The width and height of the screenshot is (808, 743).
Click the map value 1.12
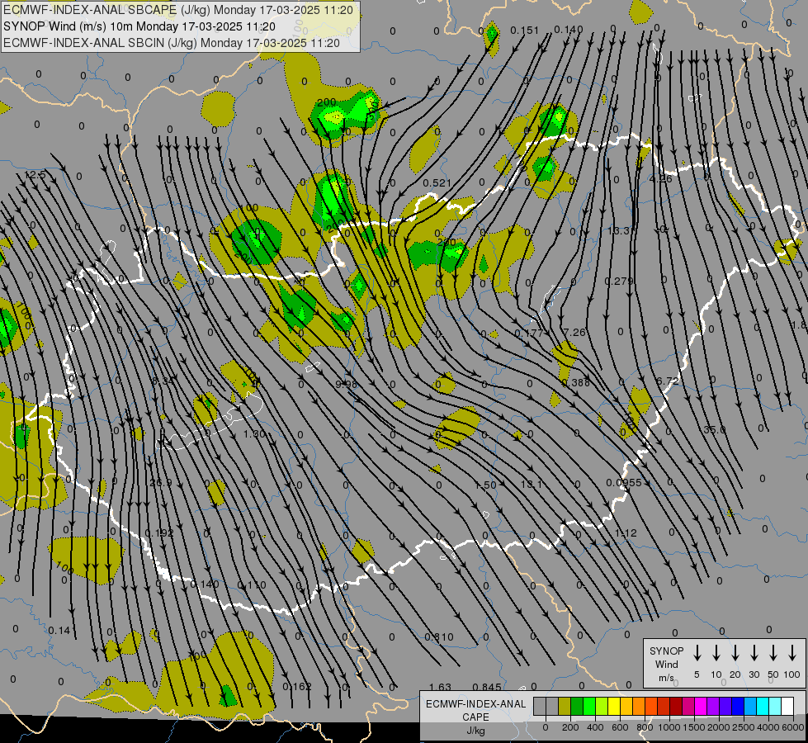(626, 533)
